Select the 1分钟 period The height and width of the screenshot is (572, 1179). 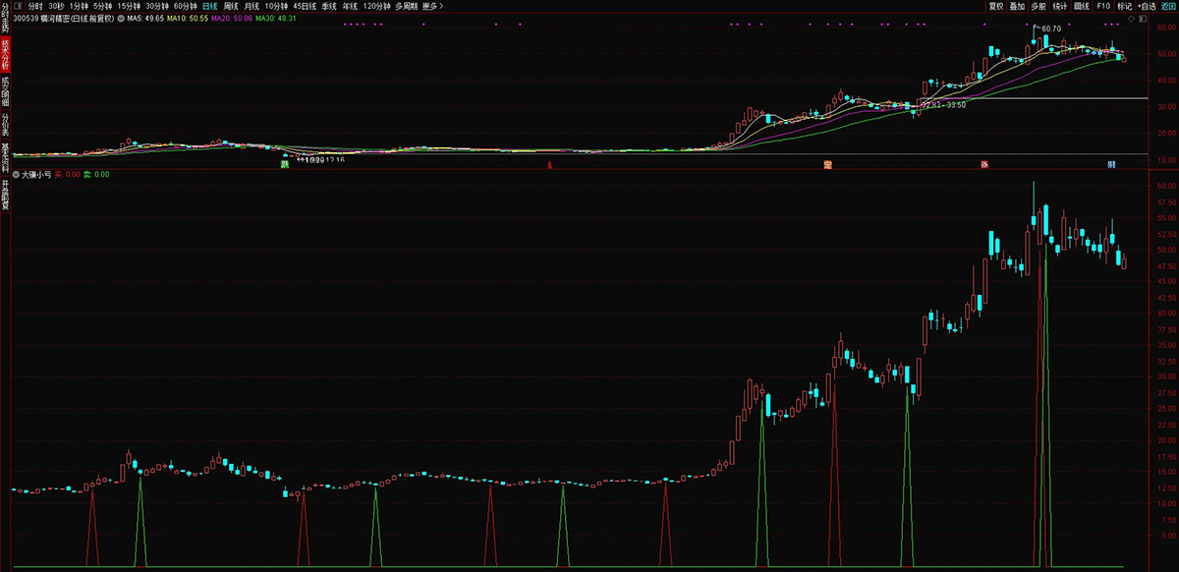[79, 6]
